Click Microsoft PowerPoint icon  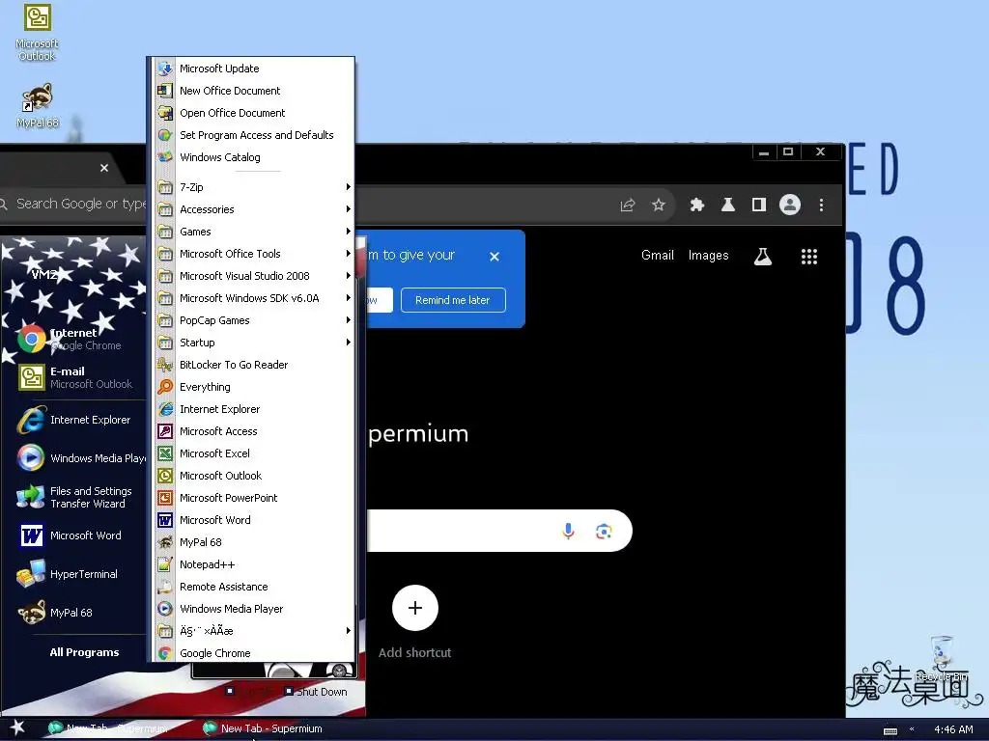click(x=165, y=498)
